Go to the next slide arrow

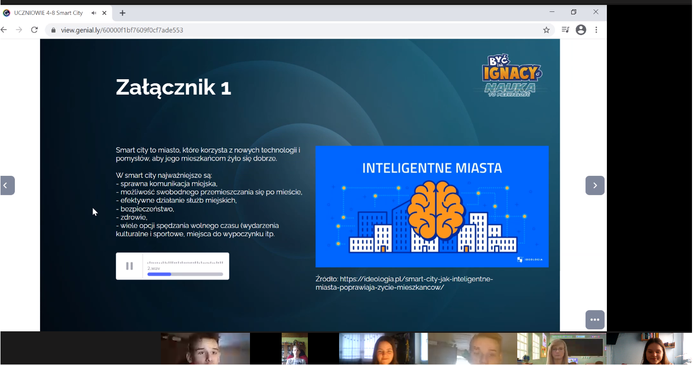pos(595,186)
